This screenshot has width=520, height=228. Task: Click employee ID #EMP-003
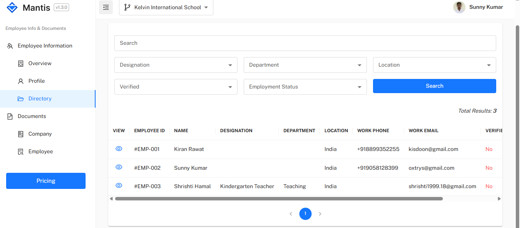click(147, 186)
